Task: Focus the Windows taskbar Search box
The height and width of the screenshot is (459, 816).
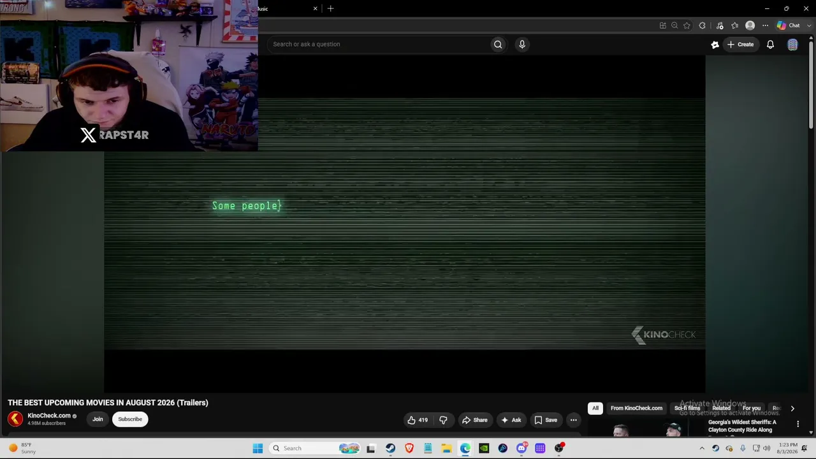Action: pos(315,448)
